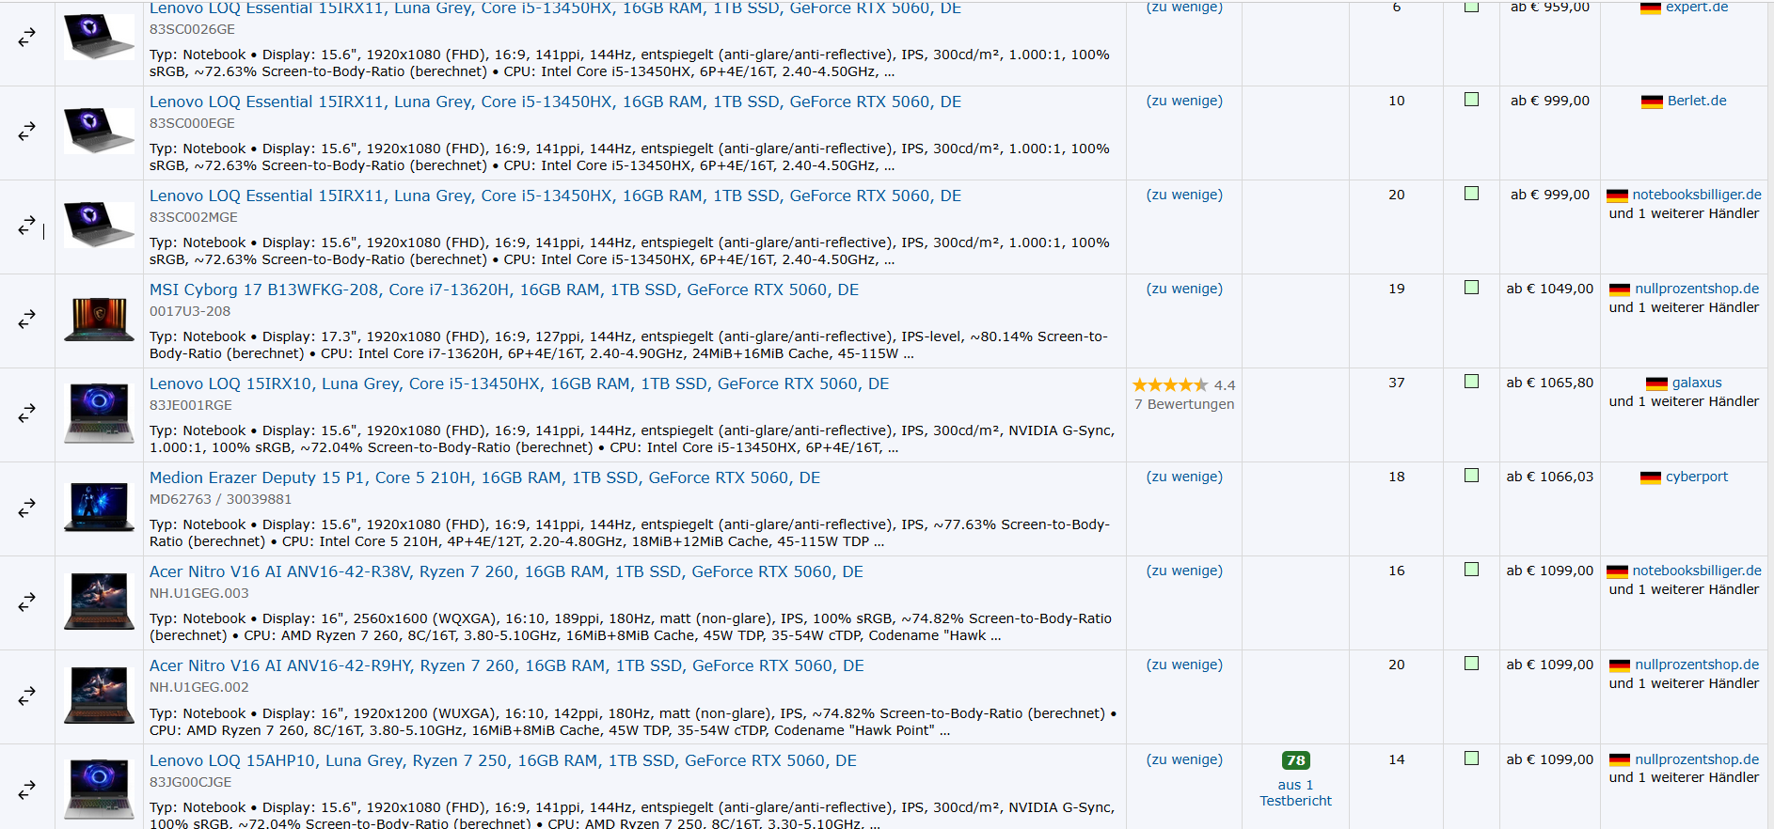Tick checkbox for Acer Nitro ANV16-42-R38V
The width and height of the screenshot is (1774, 829).
tap(1472, 570)
